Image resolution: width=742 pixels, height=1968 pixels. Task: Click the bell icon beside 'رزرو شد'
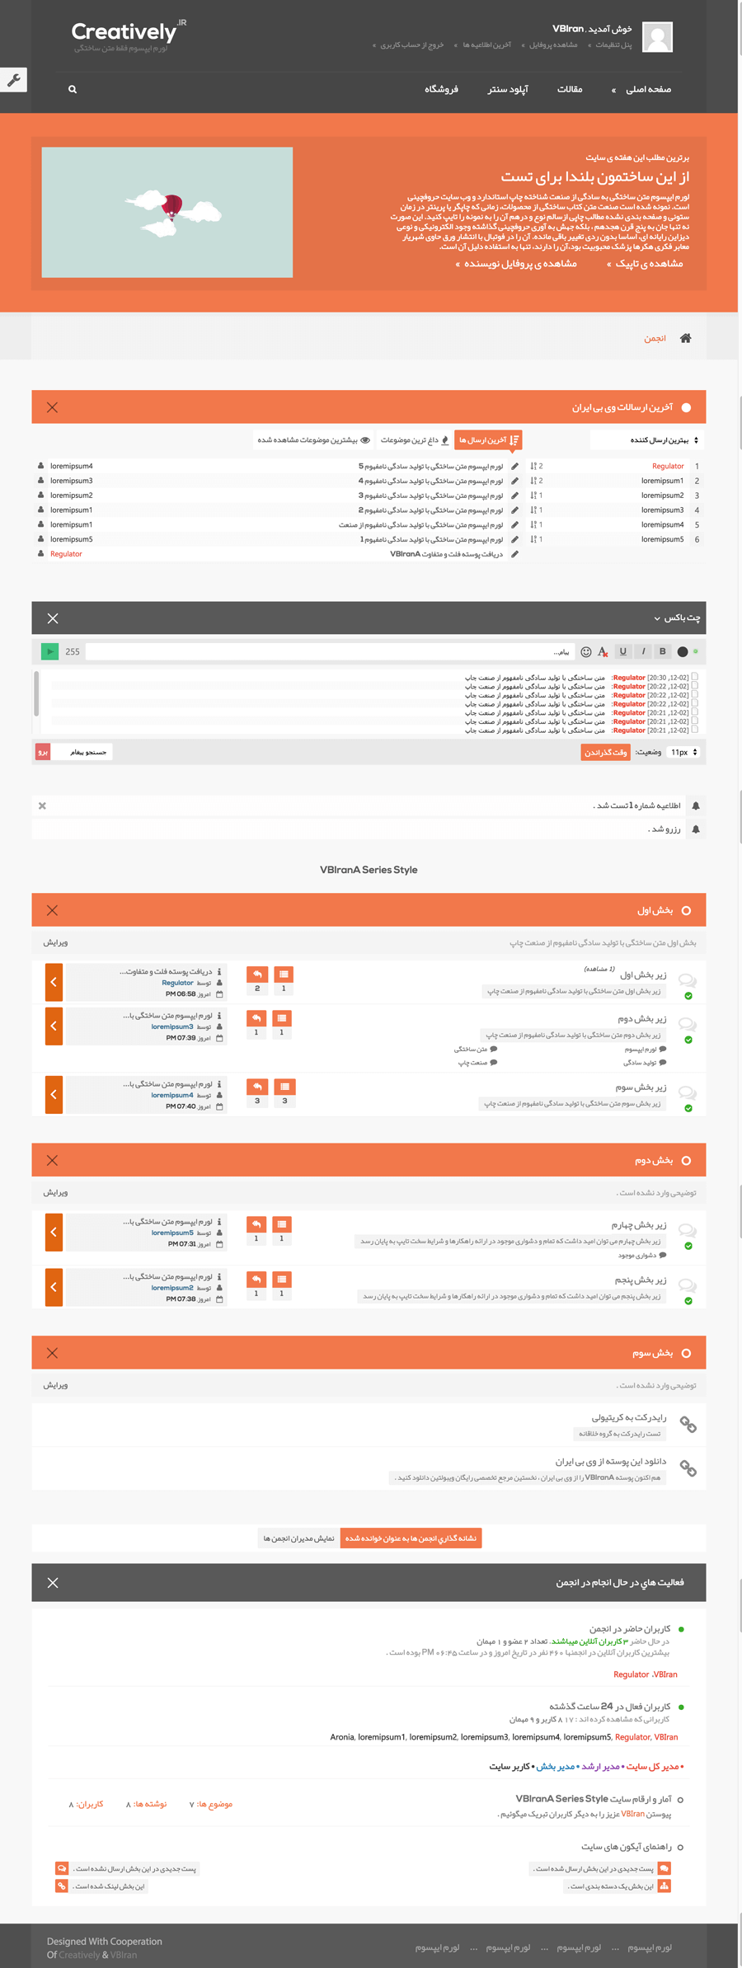coord(696,829)
